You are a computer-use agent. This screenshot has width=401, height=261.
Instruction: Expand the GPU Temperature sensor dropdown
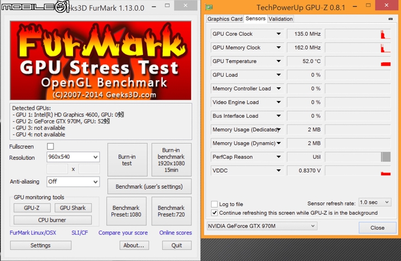tap(279, 61)
